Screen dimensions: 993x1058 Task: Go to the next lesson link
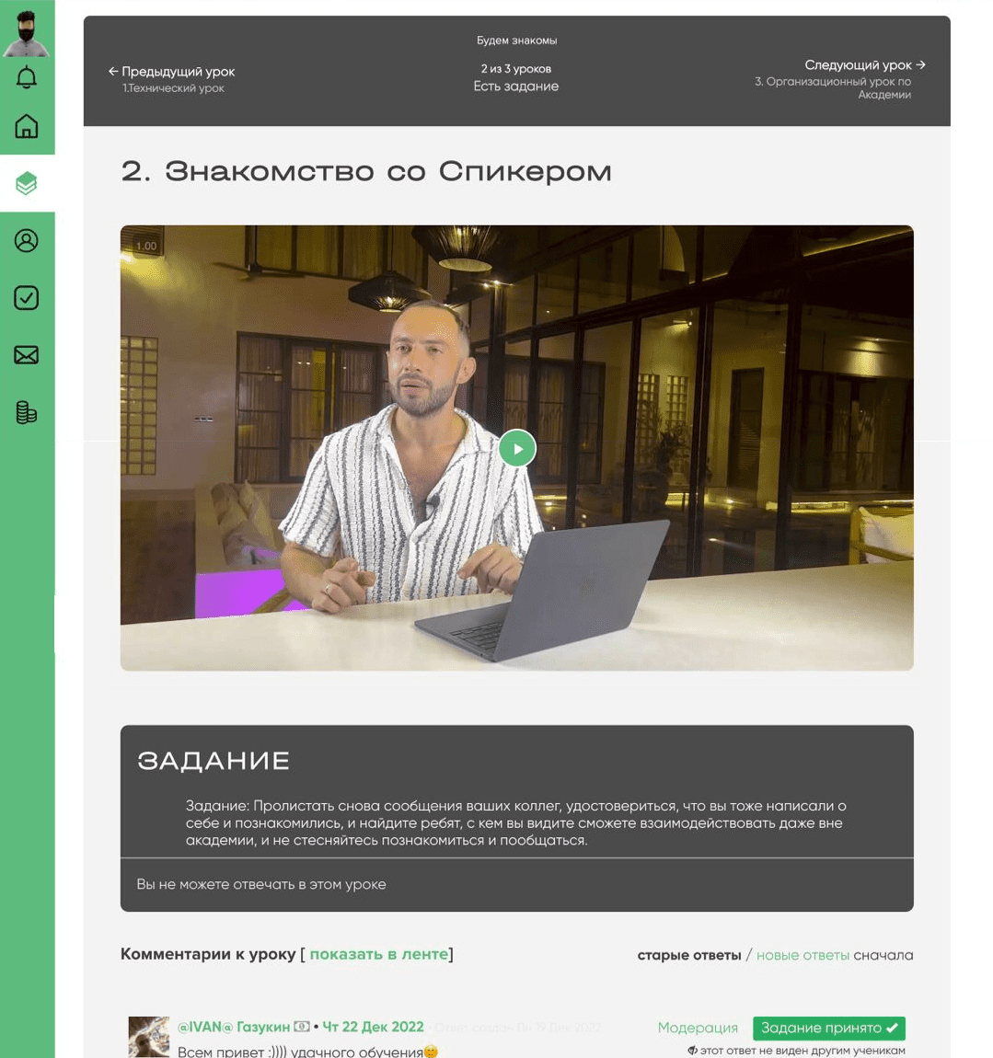(x=864, y=64)
